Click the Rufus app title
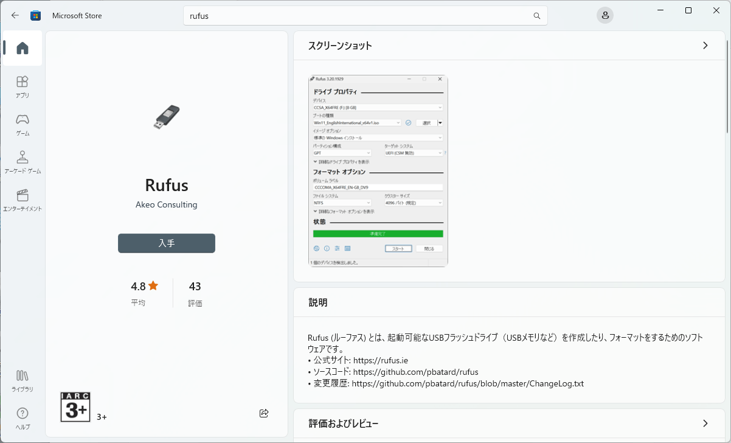This screenshot has height=443, width=731. click(x=167, y=185)
